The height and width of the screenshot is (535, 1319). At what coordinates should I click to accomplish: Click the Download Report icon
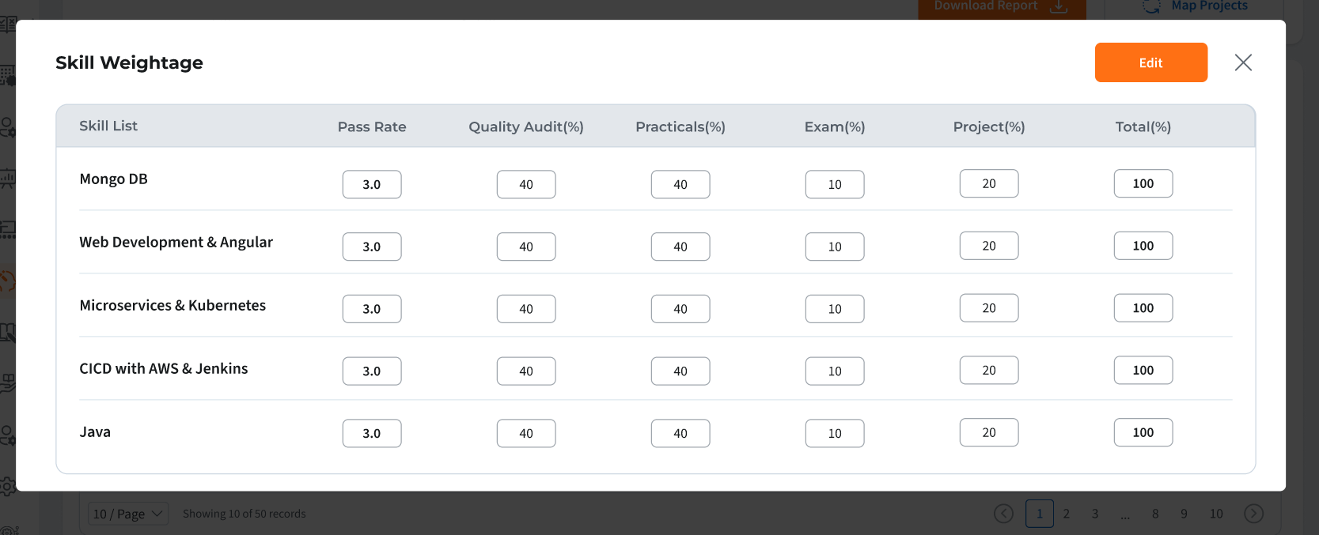1059,6
